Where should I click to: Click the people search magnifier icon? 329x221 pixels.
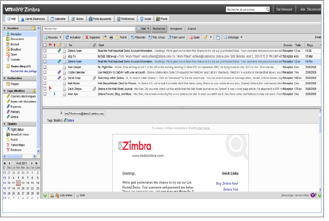click(x=268, y=9)
